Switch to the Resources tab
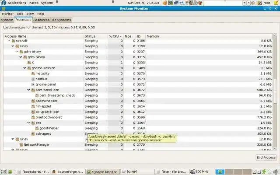The width and height of the screenshot is (280, 175). [x=41, y=20]
